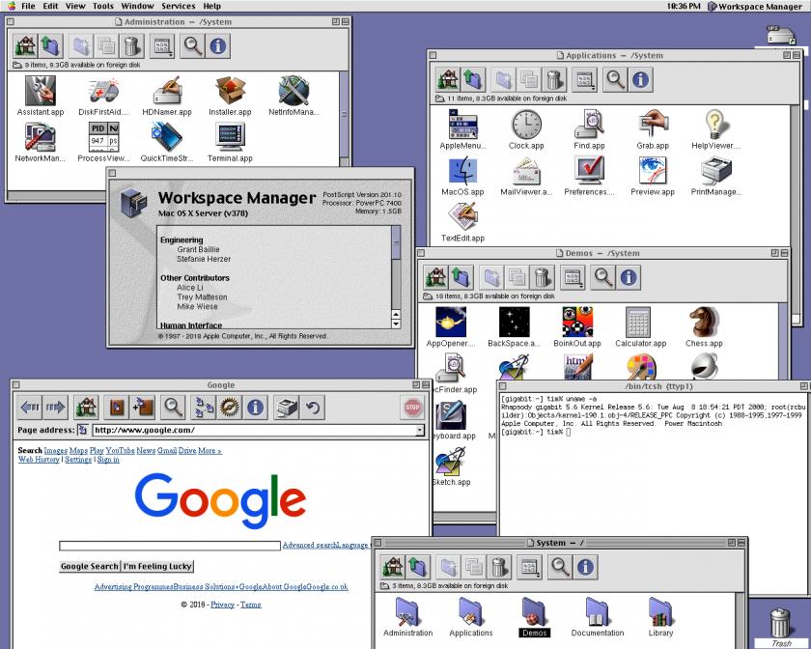Open the view options dropdown in the Demos toolbar
The height and width of the screenshot is (649, 811).
573,277
